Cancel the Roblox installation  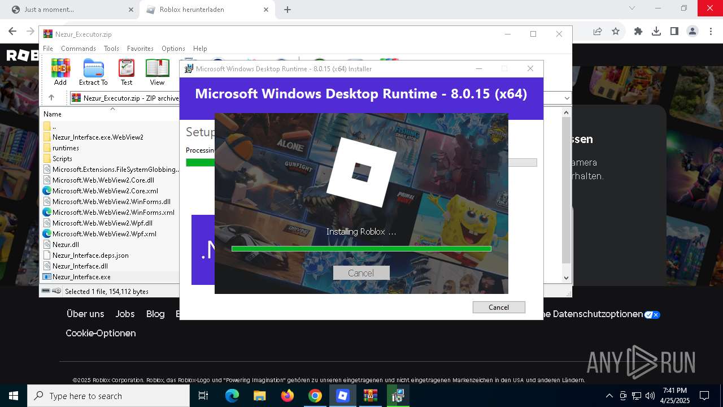pos(361,272)
